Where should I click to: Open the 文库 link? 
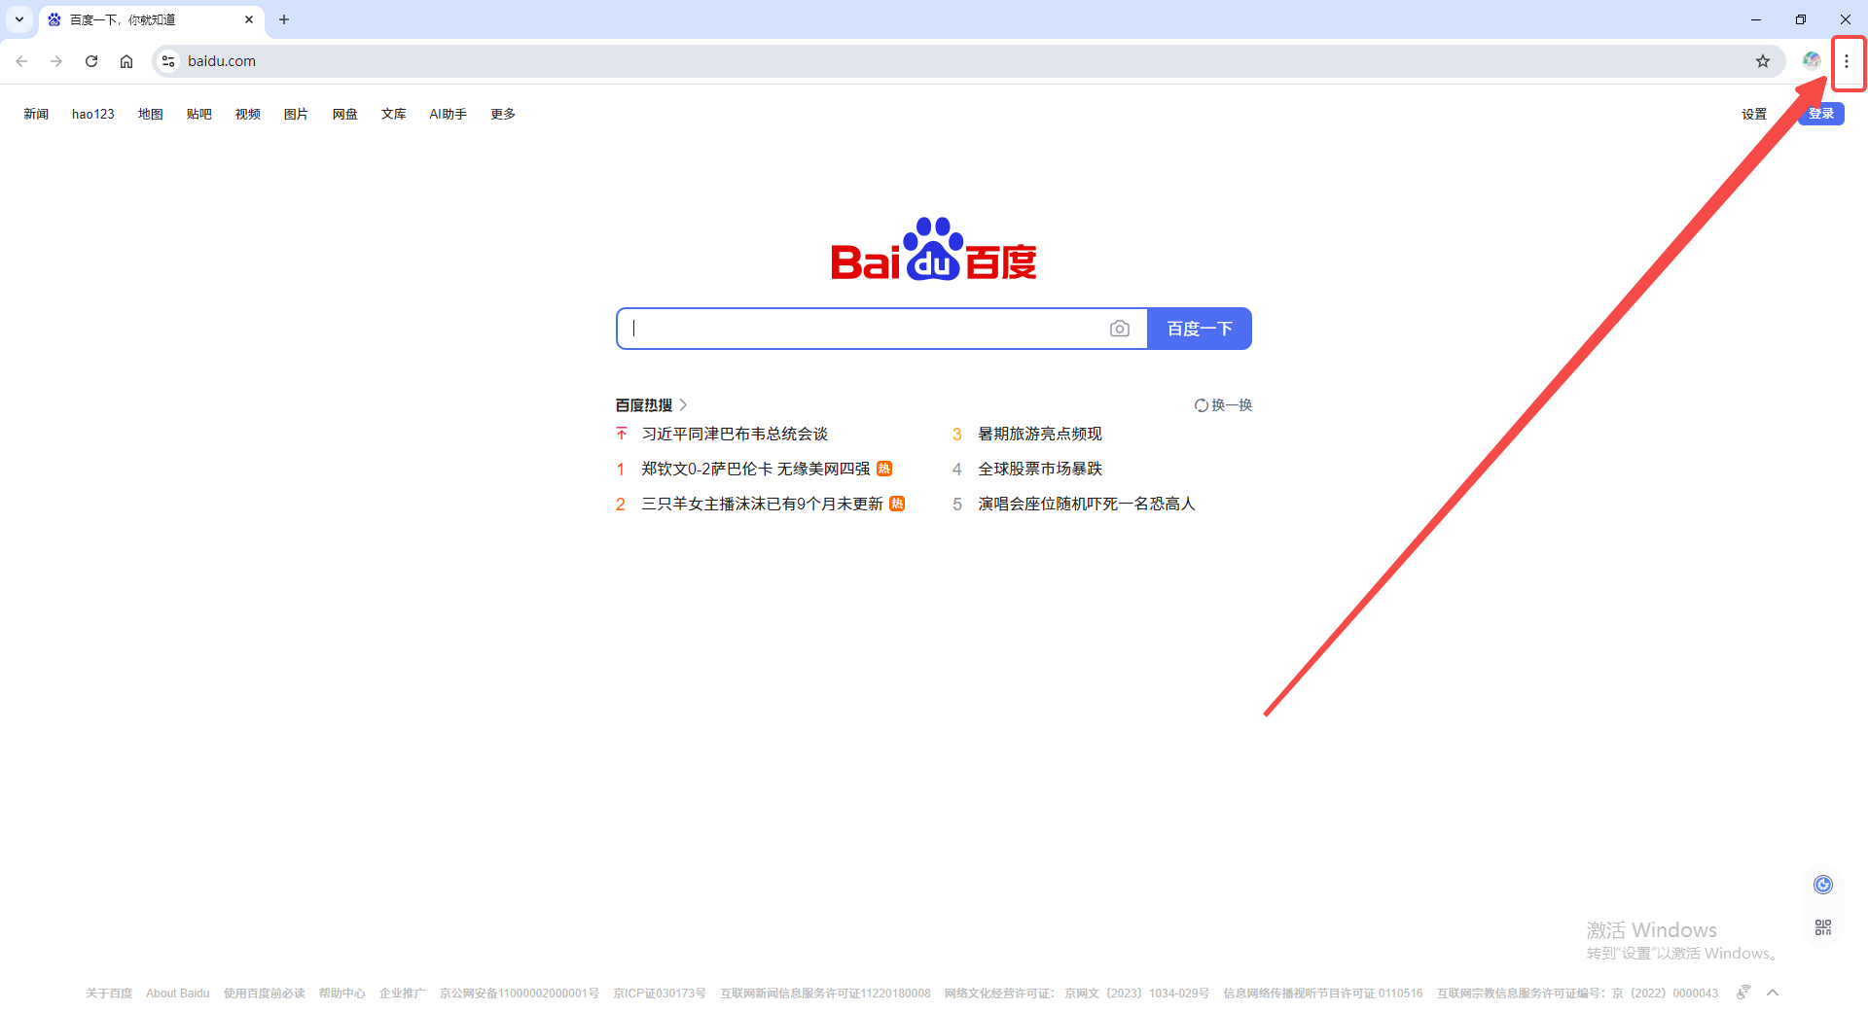coord(394,114)
